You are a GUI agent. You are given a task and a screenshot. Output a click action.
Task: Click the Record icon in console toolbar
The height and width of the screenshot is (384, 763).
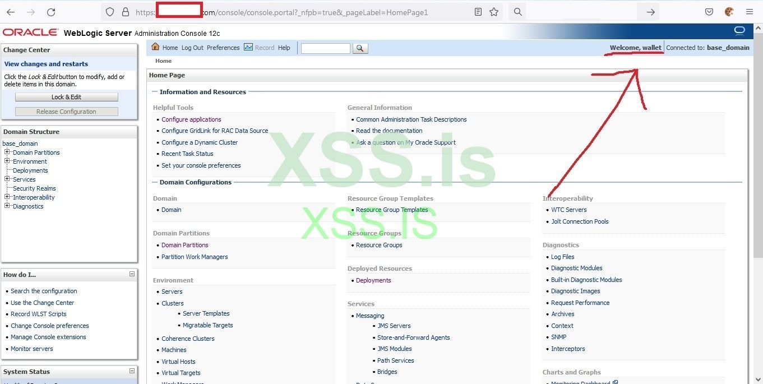tap(248, 47)
